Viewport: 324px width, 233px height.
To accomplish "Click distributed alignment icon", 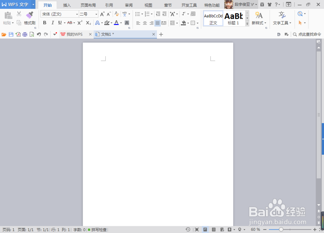I will coord(164,23).
